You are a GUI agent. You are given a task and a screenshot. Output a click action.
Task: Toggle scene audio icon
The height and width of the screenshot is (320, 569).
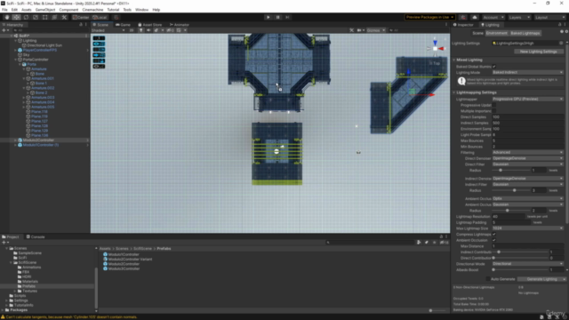tap(148, 30)
